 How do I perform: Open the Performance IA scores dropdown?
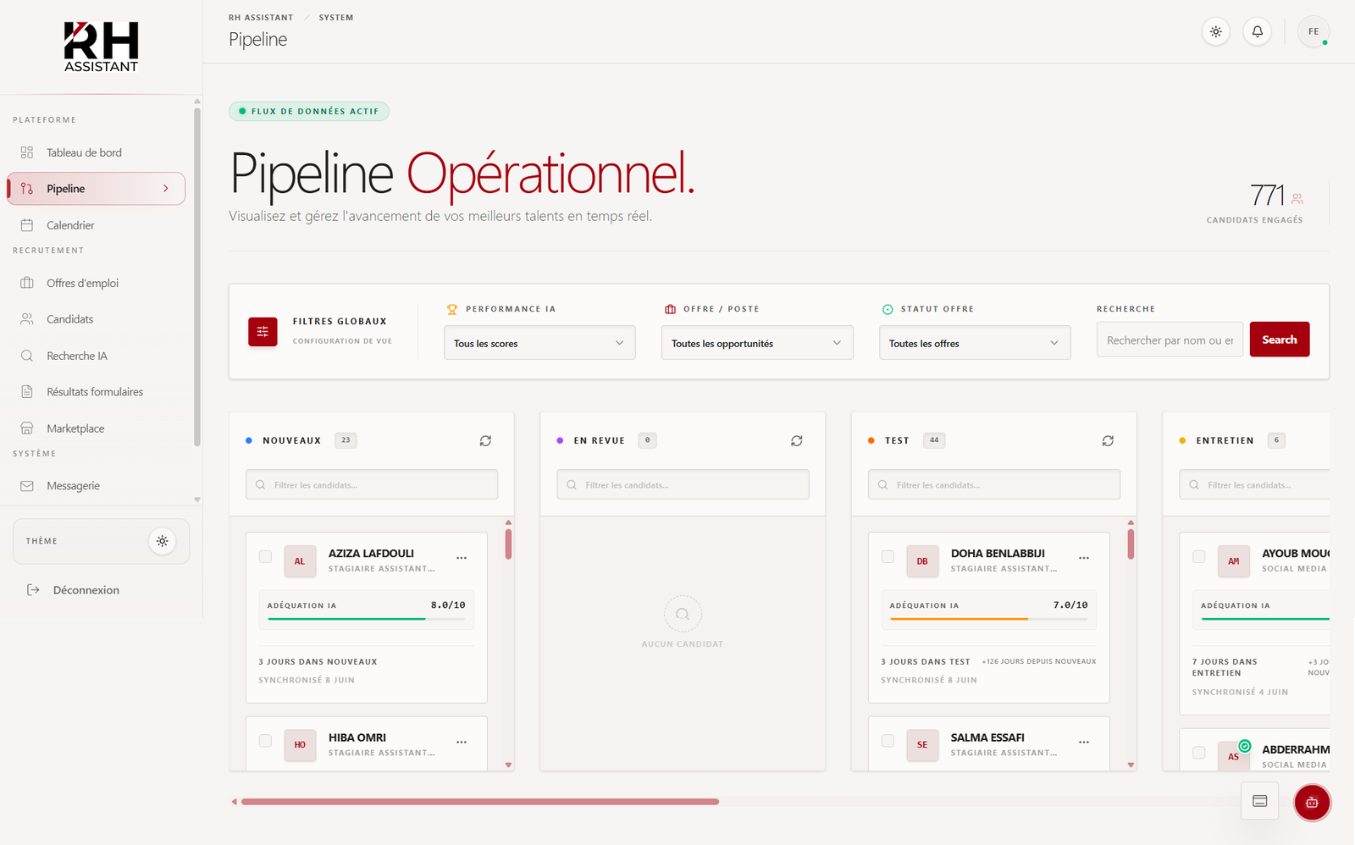coord(539,343)
